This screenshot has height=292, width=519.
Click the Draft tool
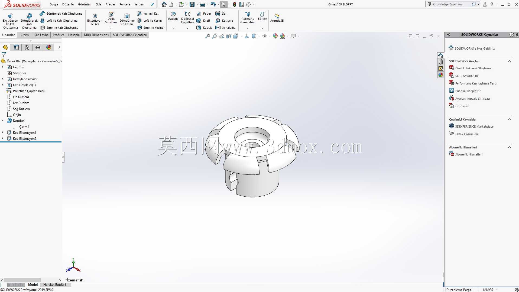pos(203,21)
